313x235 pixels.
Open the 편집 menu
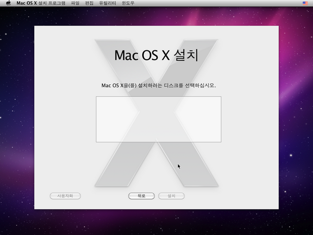click(x=89, y=3)
